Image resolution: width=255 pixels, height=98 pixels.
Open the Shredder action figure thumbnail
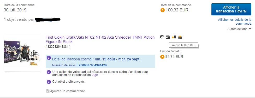point(22,53)
